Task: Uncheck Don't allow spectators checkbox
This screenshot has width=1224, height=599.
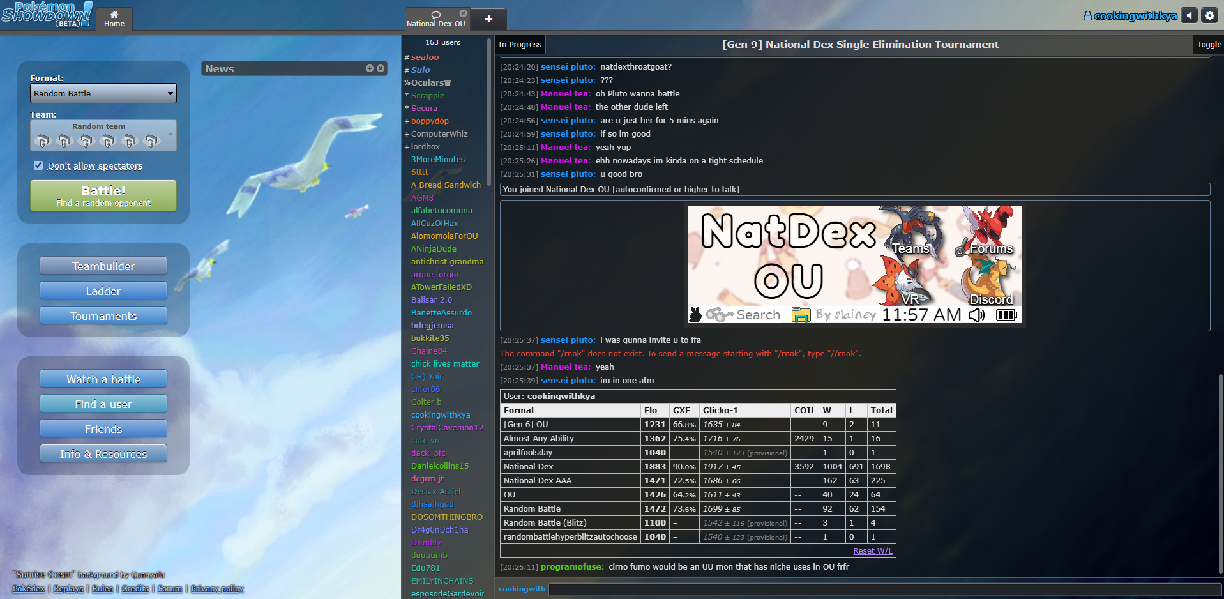Action: pyautogui.click(x=38, y=165)
